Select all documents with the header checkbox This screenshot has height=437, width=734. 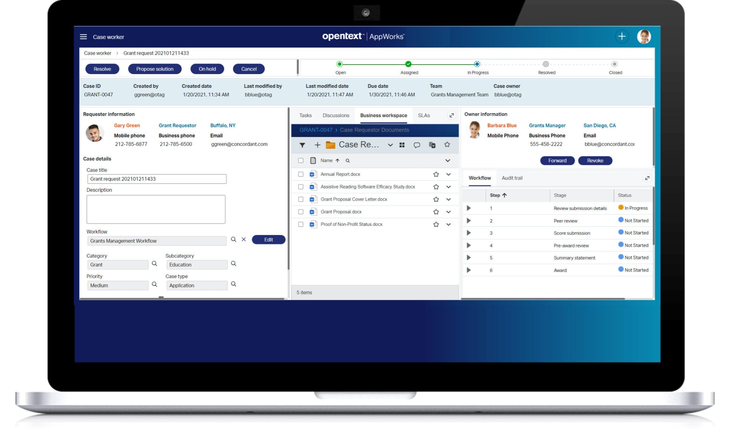[301, 161]
